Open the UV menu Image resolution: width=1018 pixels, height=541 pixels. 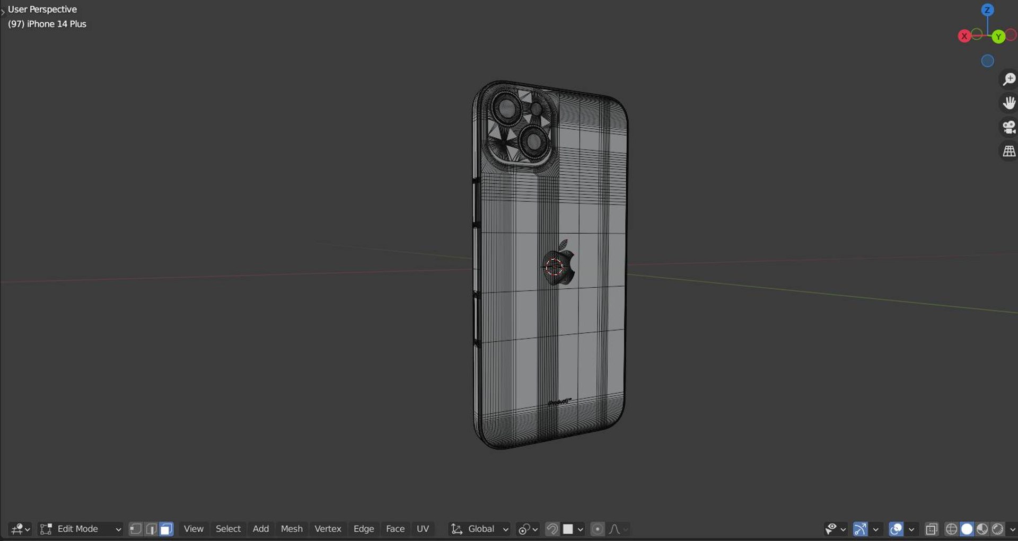pyautogui.click(x=423, y=529)
